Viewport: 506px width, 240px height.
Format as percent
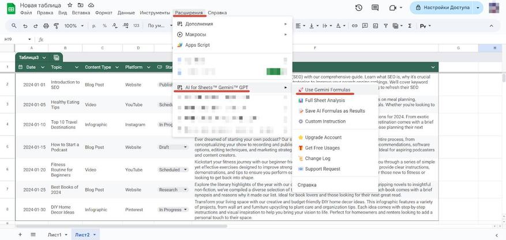tap(104, 26)
